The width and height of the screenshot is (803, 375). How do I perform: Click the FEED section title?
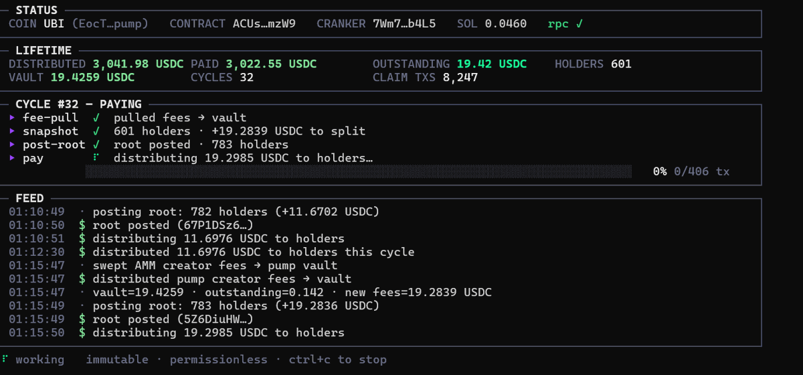coord(29,198)
